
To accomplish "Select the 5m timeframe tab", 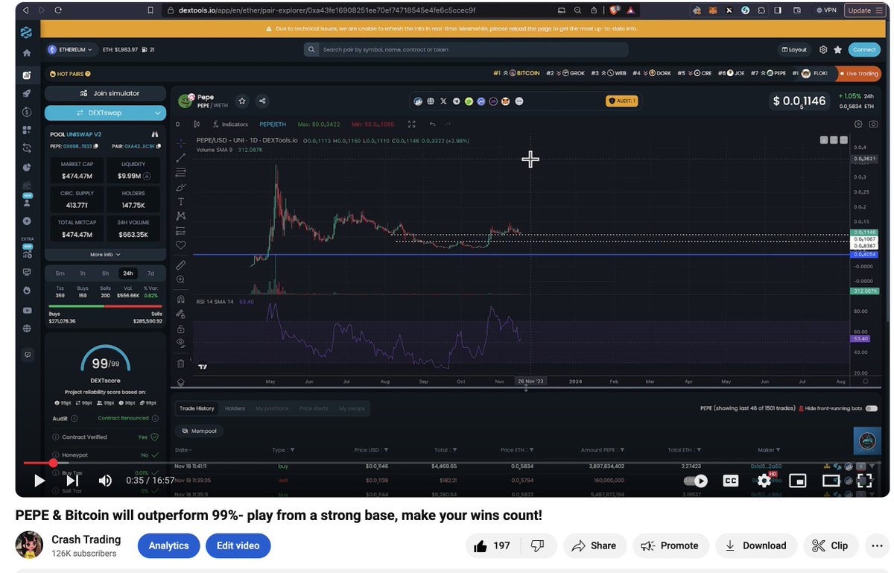I will pos(60,273).
